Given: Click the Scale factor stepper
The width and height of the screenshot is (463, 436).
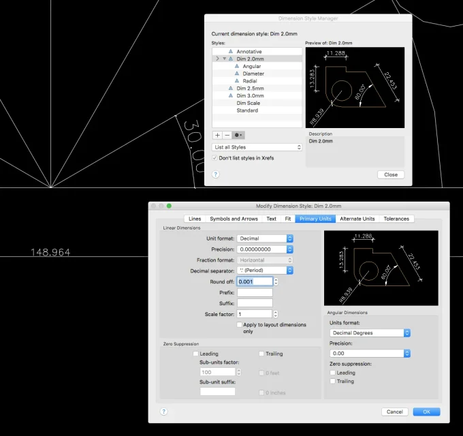Looking at the screenshot, I should pyautogui.click(x=276, y=314).
